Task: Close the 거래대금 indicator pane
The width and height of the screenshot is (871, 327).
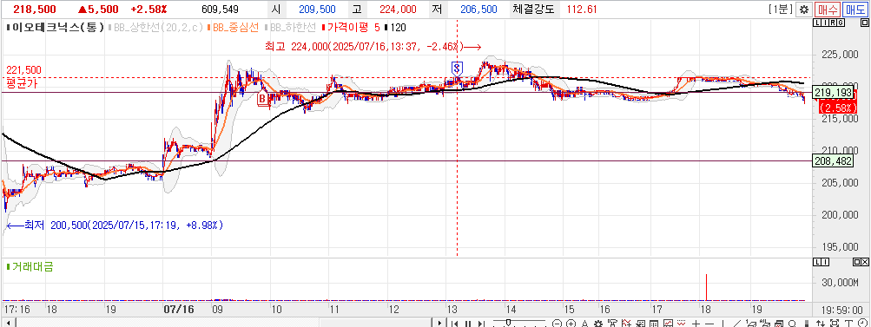Action: pos(866,261)
